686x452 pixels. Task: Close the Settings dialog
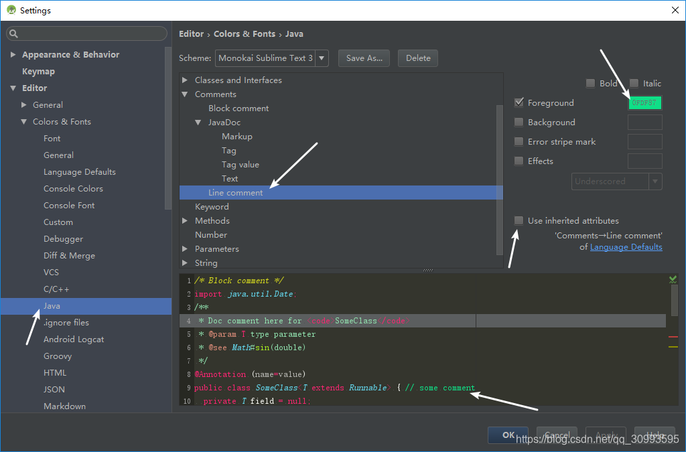click(675, 10)
